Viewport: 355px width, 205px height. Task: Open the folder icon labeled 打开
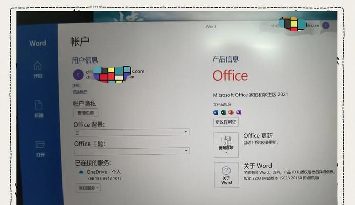[x=40, y=144]
